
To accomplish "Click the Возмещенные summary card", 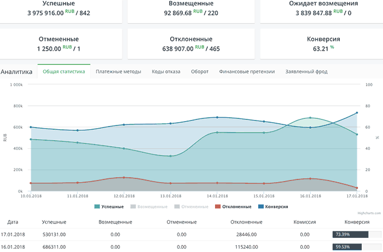I will tap(191, 11).
